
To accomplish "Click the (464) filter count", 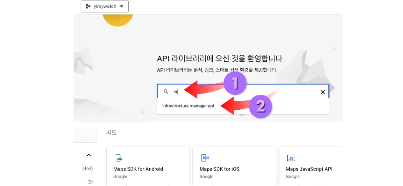I will pyautogui.click(x=88, y=168).
